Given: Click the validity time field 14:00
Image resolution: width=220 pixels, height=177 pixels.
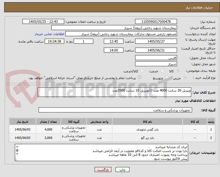Looking at the screenshot, I should pyautogui.click(x=114, y=50).
